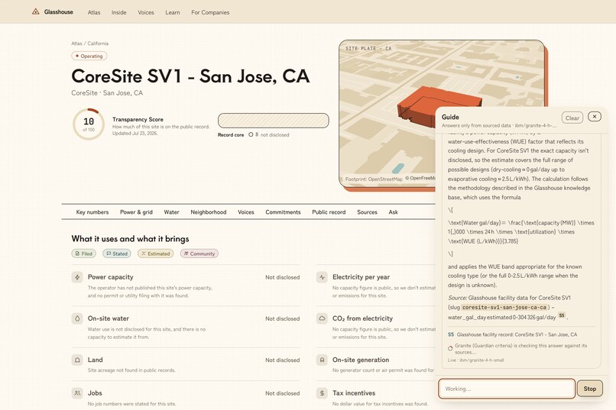The height and width of the screenshot is (410, 616).
Task: Click the Live ibm/granite-4-h-small status text
Action: pos(475,360)
